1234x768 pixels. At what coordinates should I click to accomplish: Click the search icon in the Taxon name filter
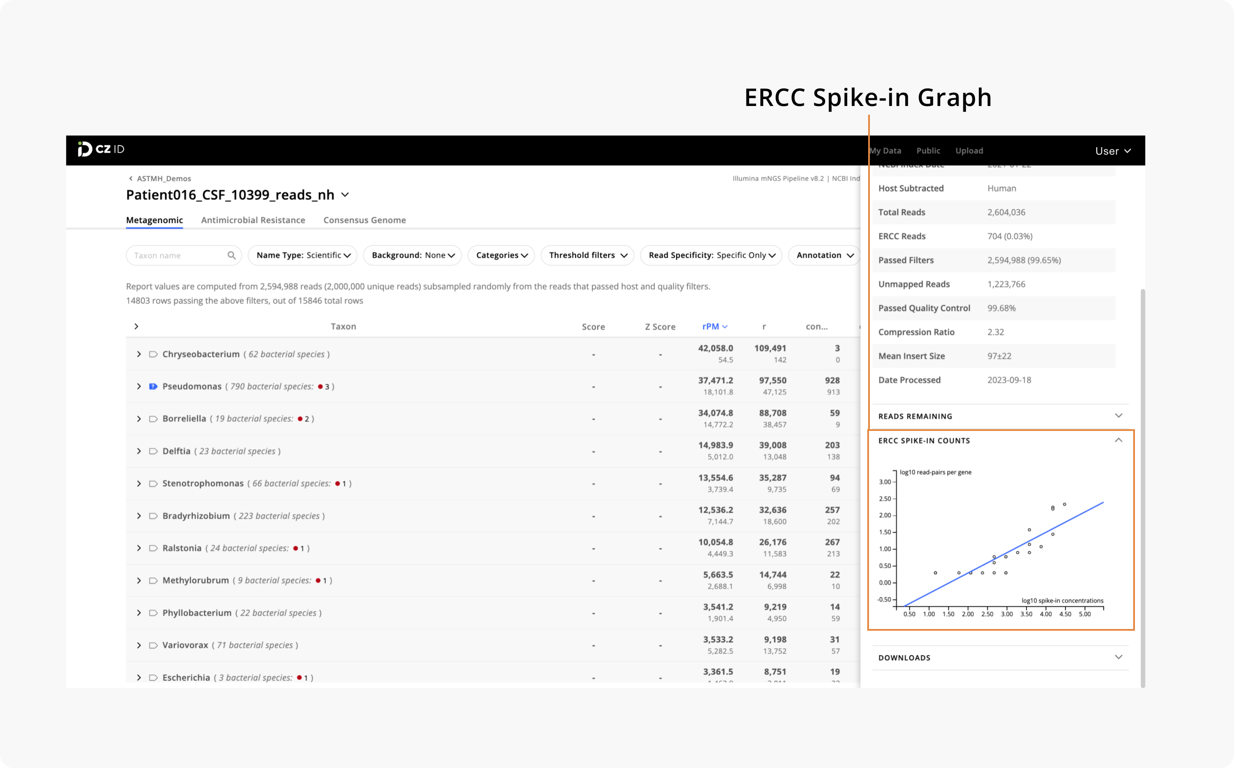pos(232,255)
